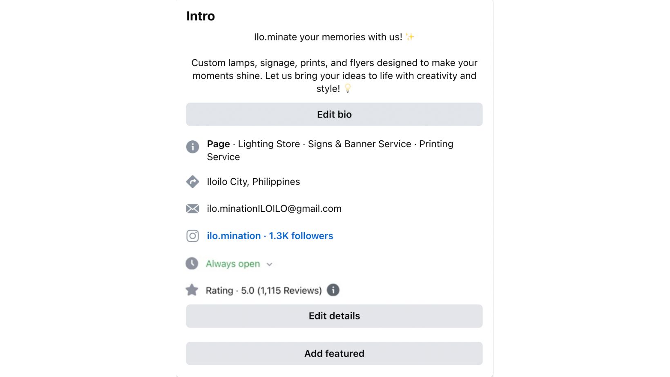670x377 pixels.
Task: Open rating info tooltip icon
Action: click(x=333, y=290)
